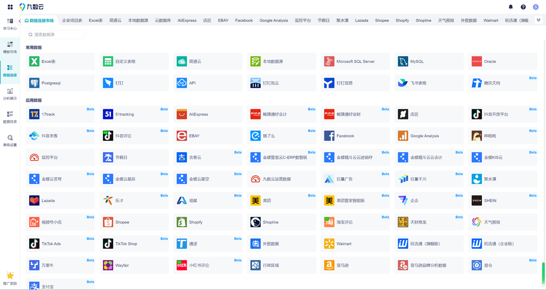
Task: Go to 分析展示 in sidebar
Action: tap(10, 94)
